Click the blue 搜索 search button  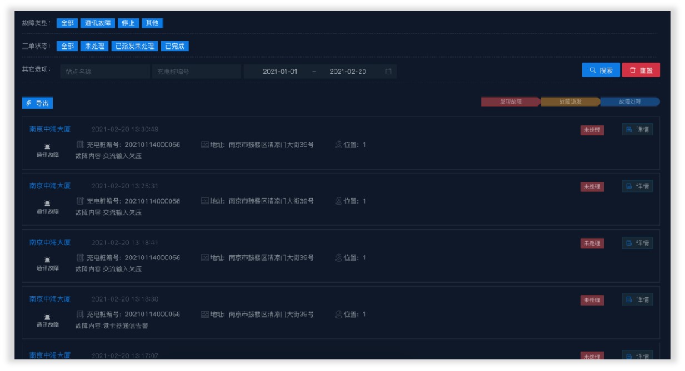pyautogui.click(x=601, y=70)
